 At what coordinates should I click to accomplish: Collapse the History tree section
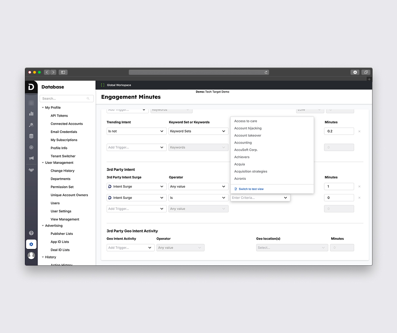[43, 257]
